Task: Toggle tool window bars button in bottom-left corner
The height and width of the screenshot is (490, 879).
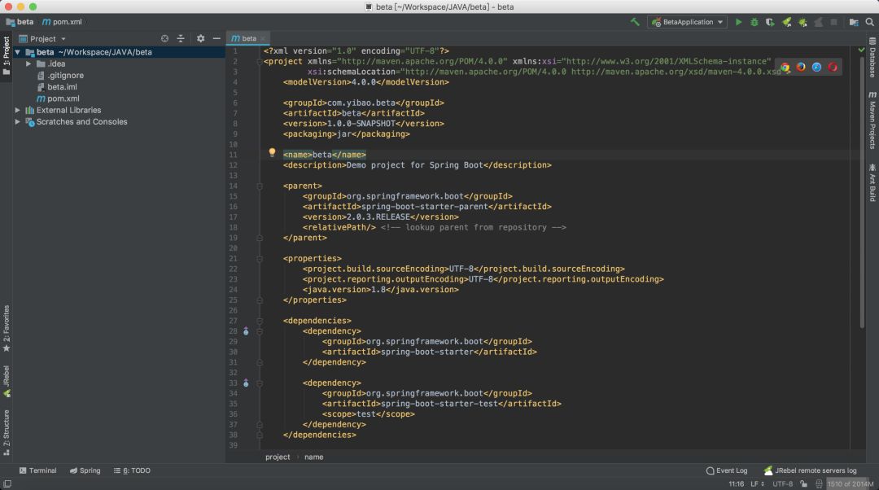Action: coord(7,483)
